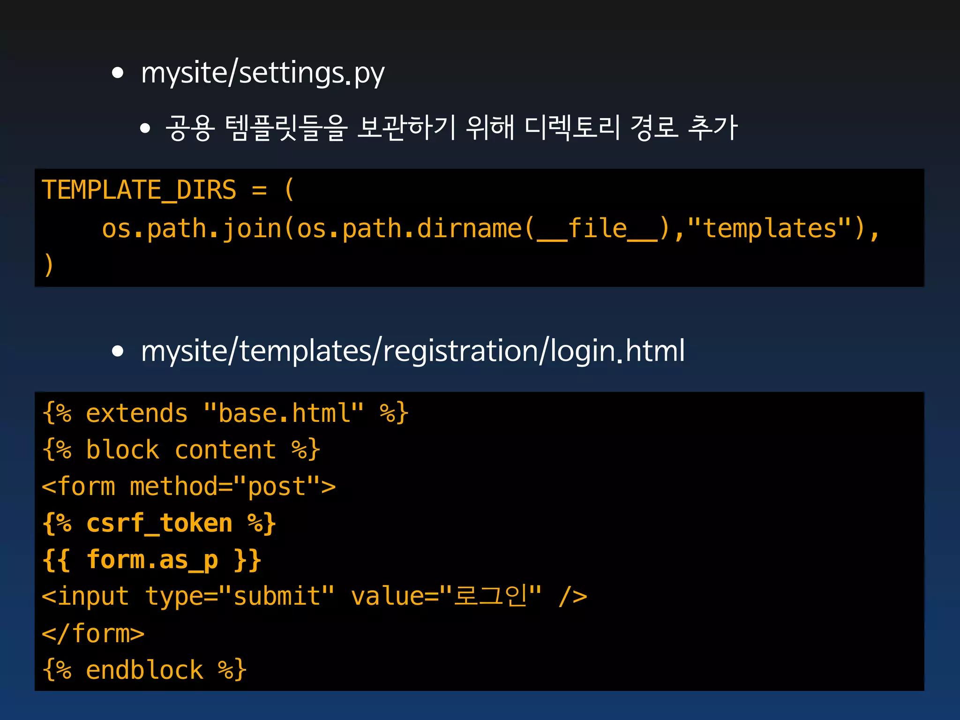This screenshot has width=960, height=720.
Task: Click the 'mysite/templates/registration/login.html' heading
Action: (x=413, y=351)
